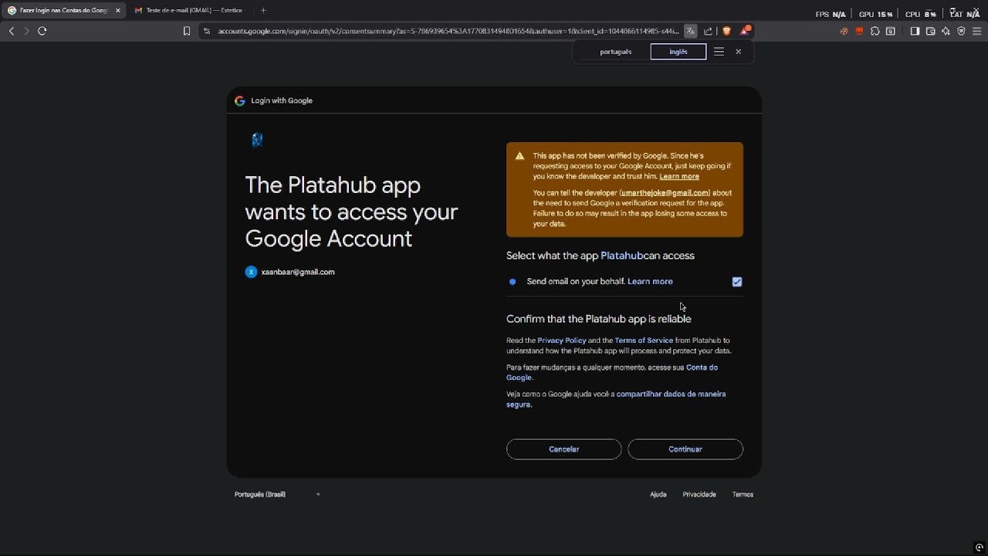Click the cookie extension icon
Screen dimensions: 988x556
click(x=844, y=31)
